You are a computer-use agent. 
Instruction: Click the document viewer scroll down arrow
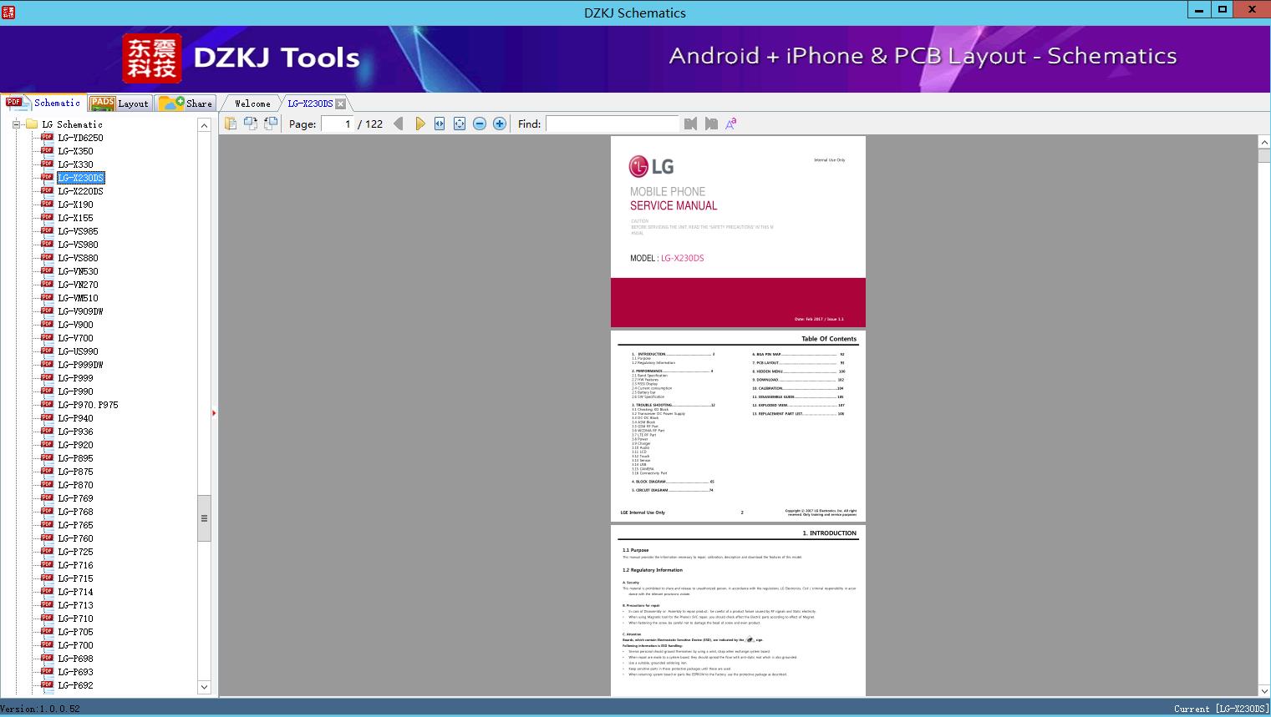[1263, 690]
